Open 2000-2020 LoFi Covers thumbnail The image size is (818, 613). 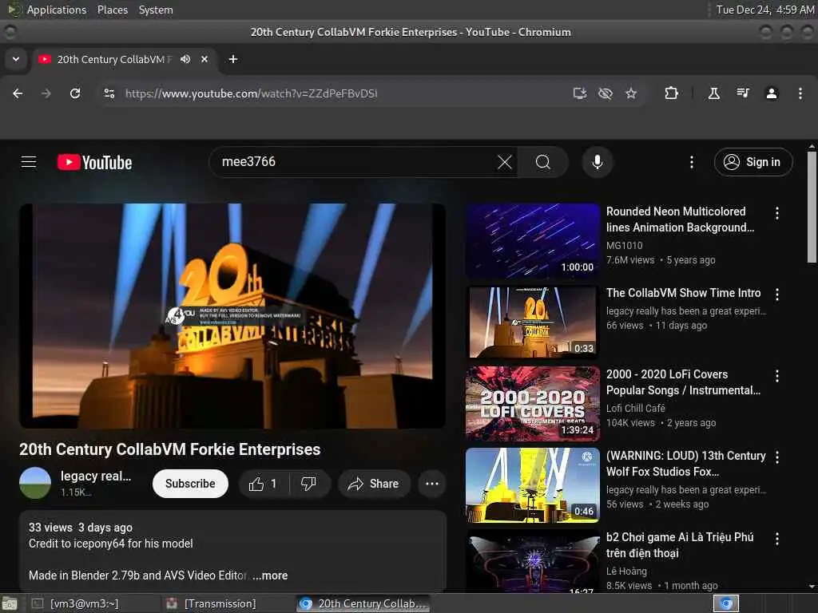pos(533,404)
